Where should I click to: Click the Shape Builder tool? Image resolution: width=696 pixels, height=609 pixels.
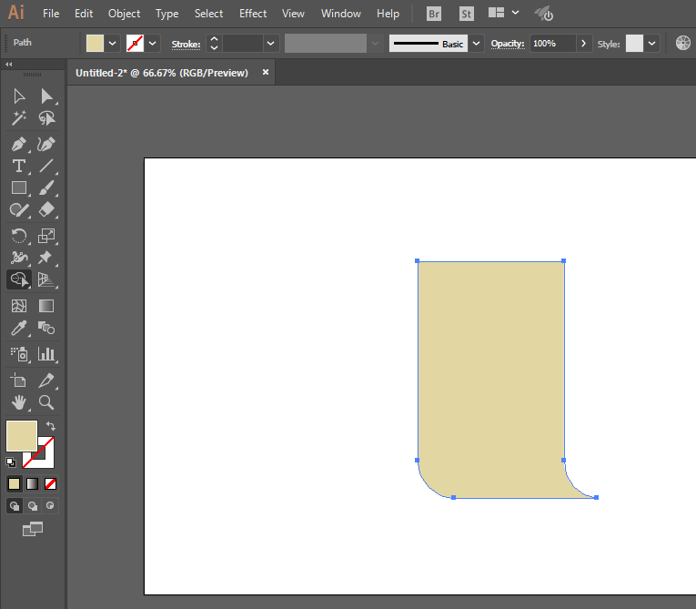[x=19, y=279]
